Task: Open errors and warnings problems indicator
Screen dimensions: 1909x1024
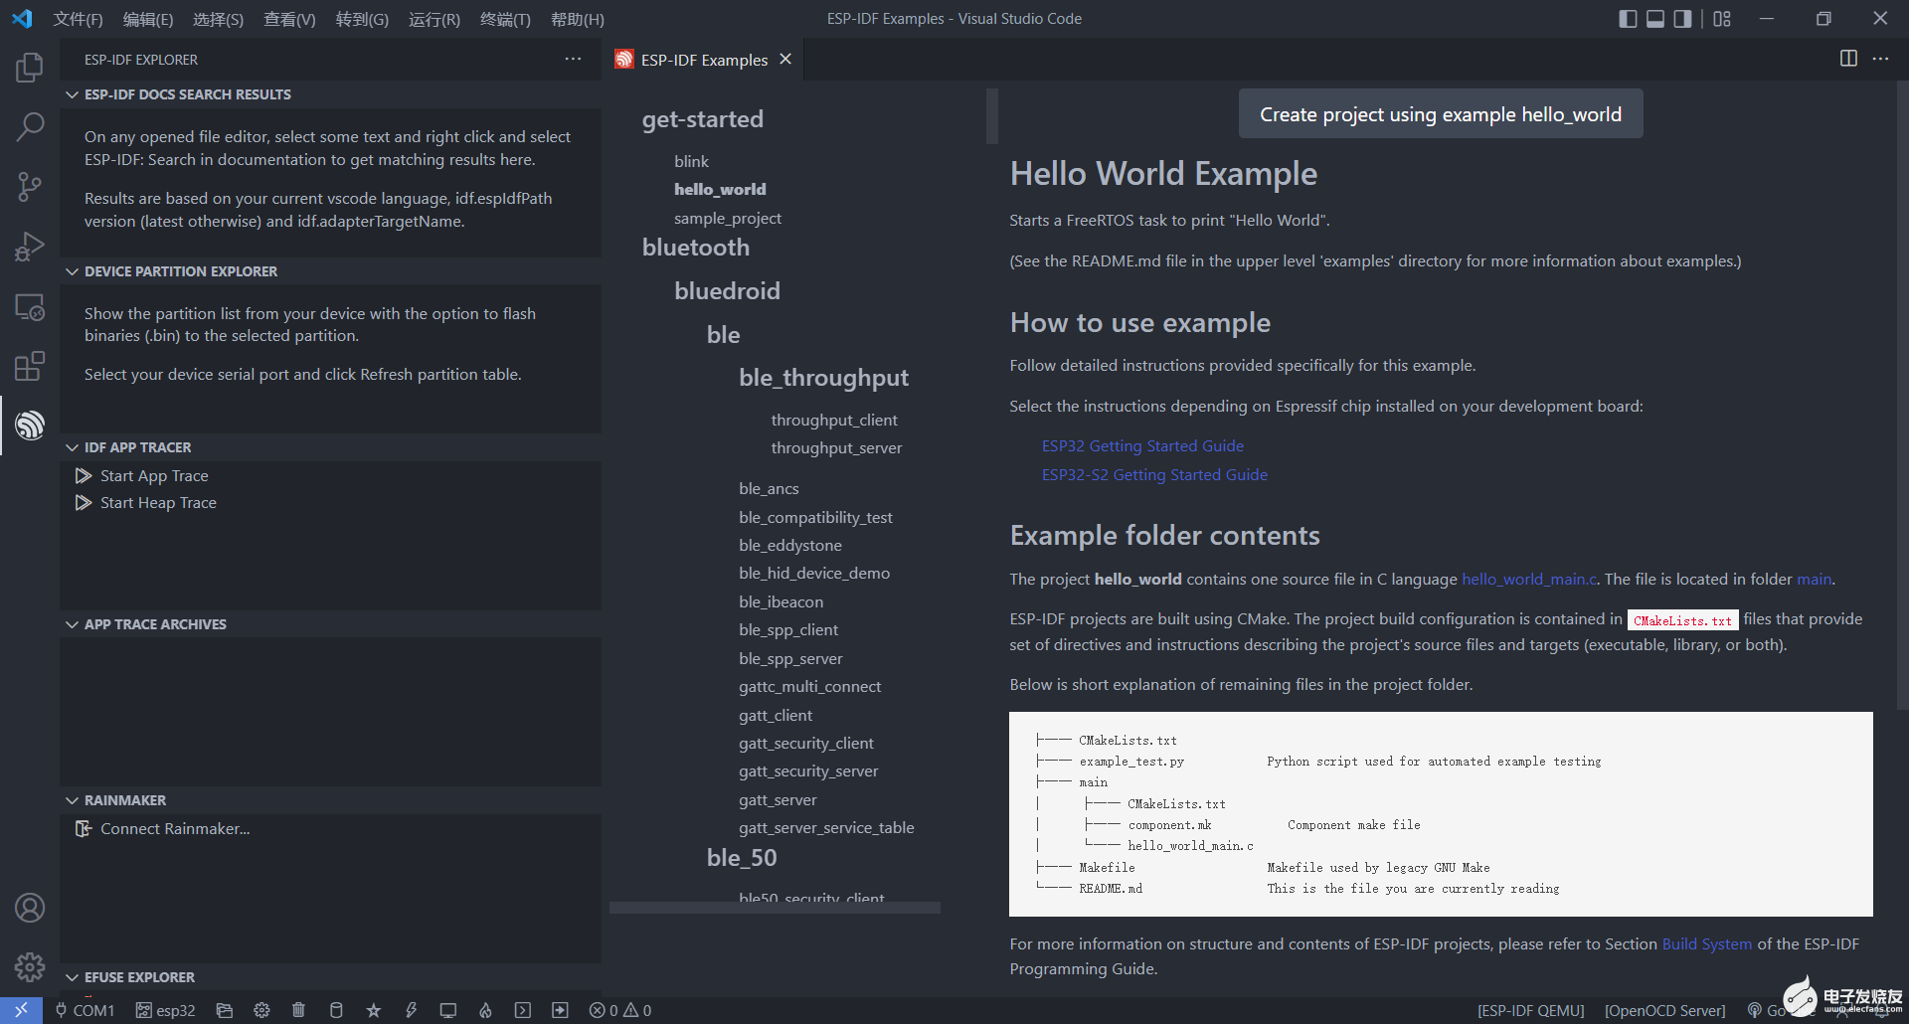Action: pos(620,1010)
